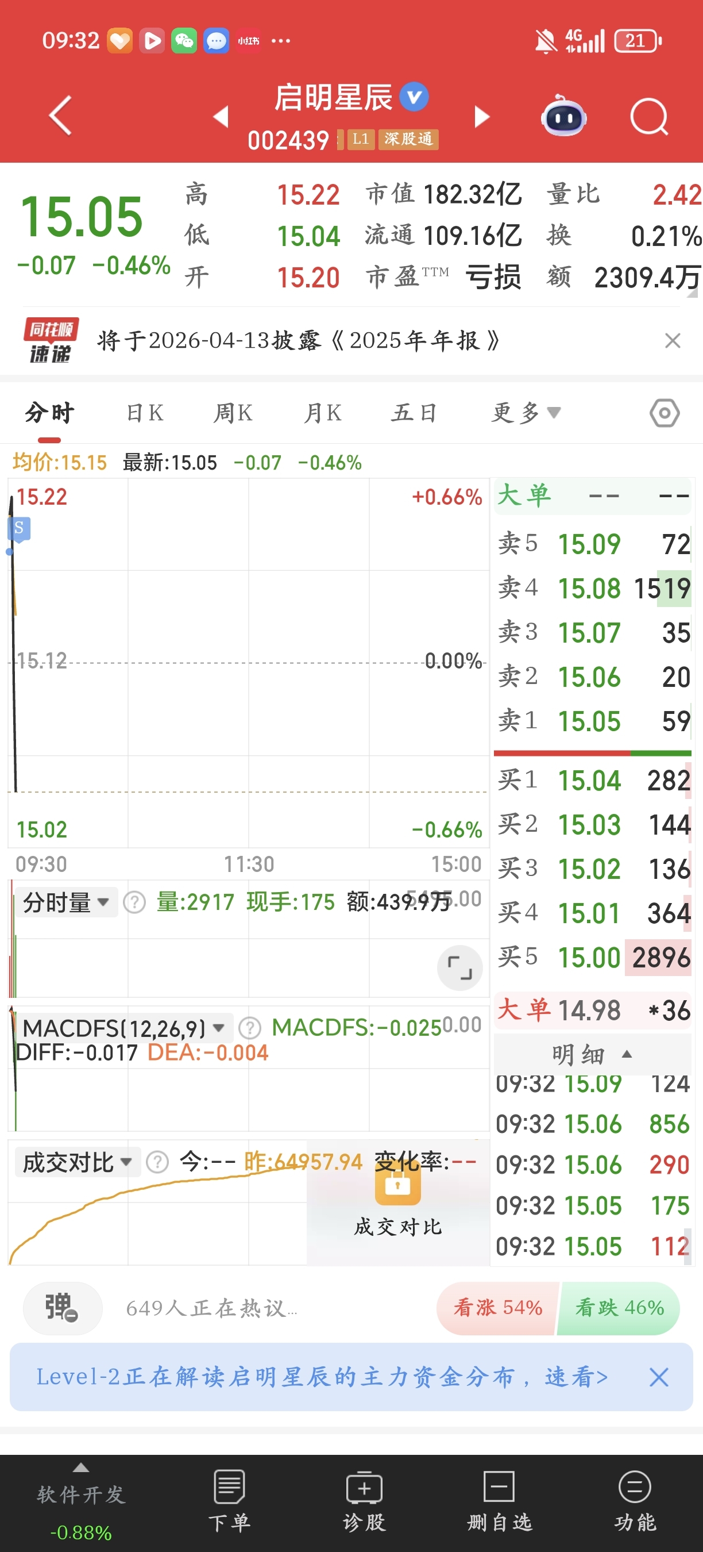
Task: Remove stock via 删自选
Action: click(x=500, y=1501)
